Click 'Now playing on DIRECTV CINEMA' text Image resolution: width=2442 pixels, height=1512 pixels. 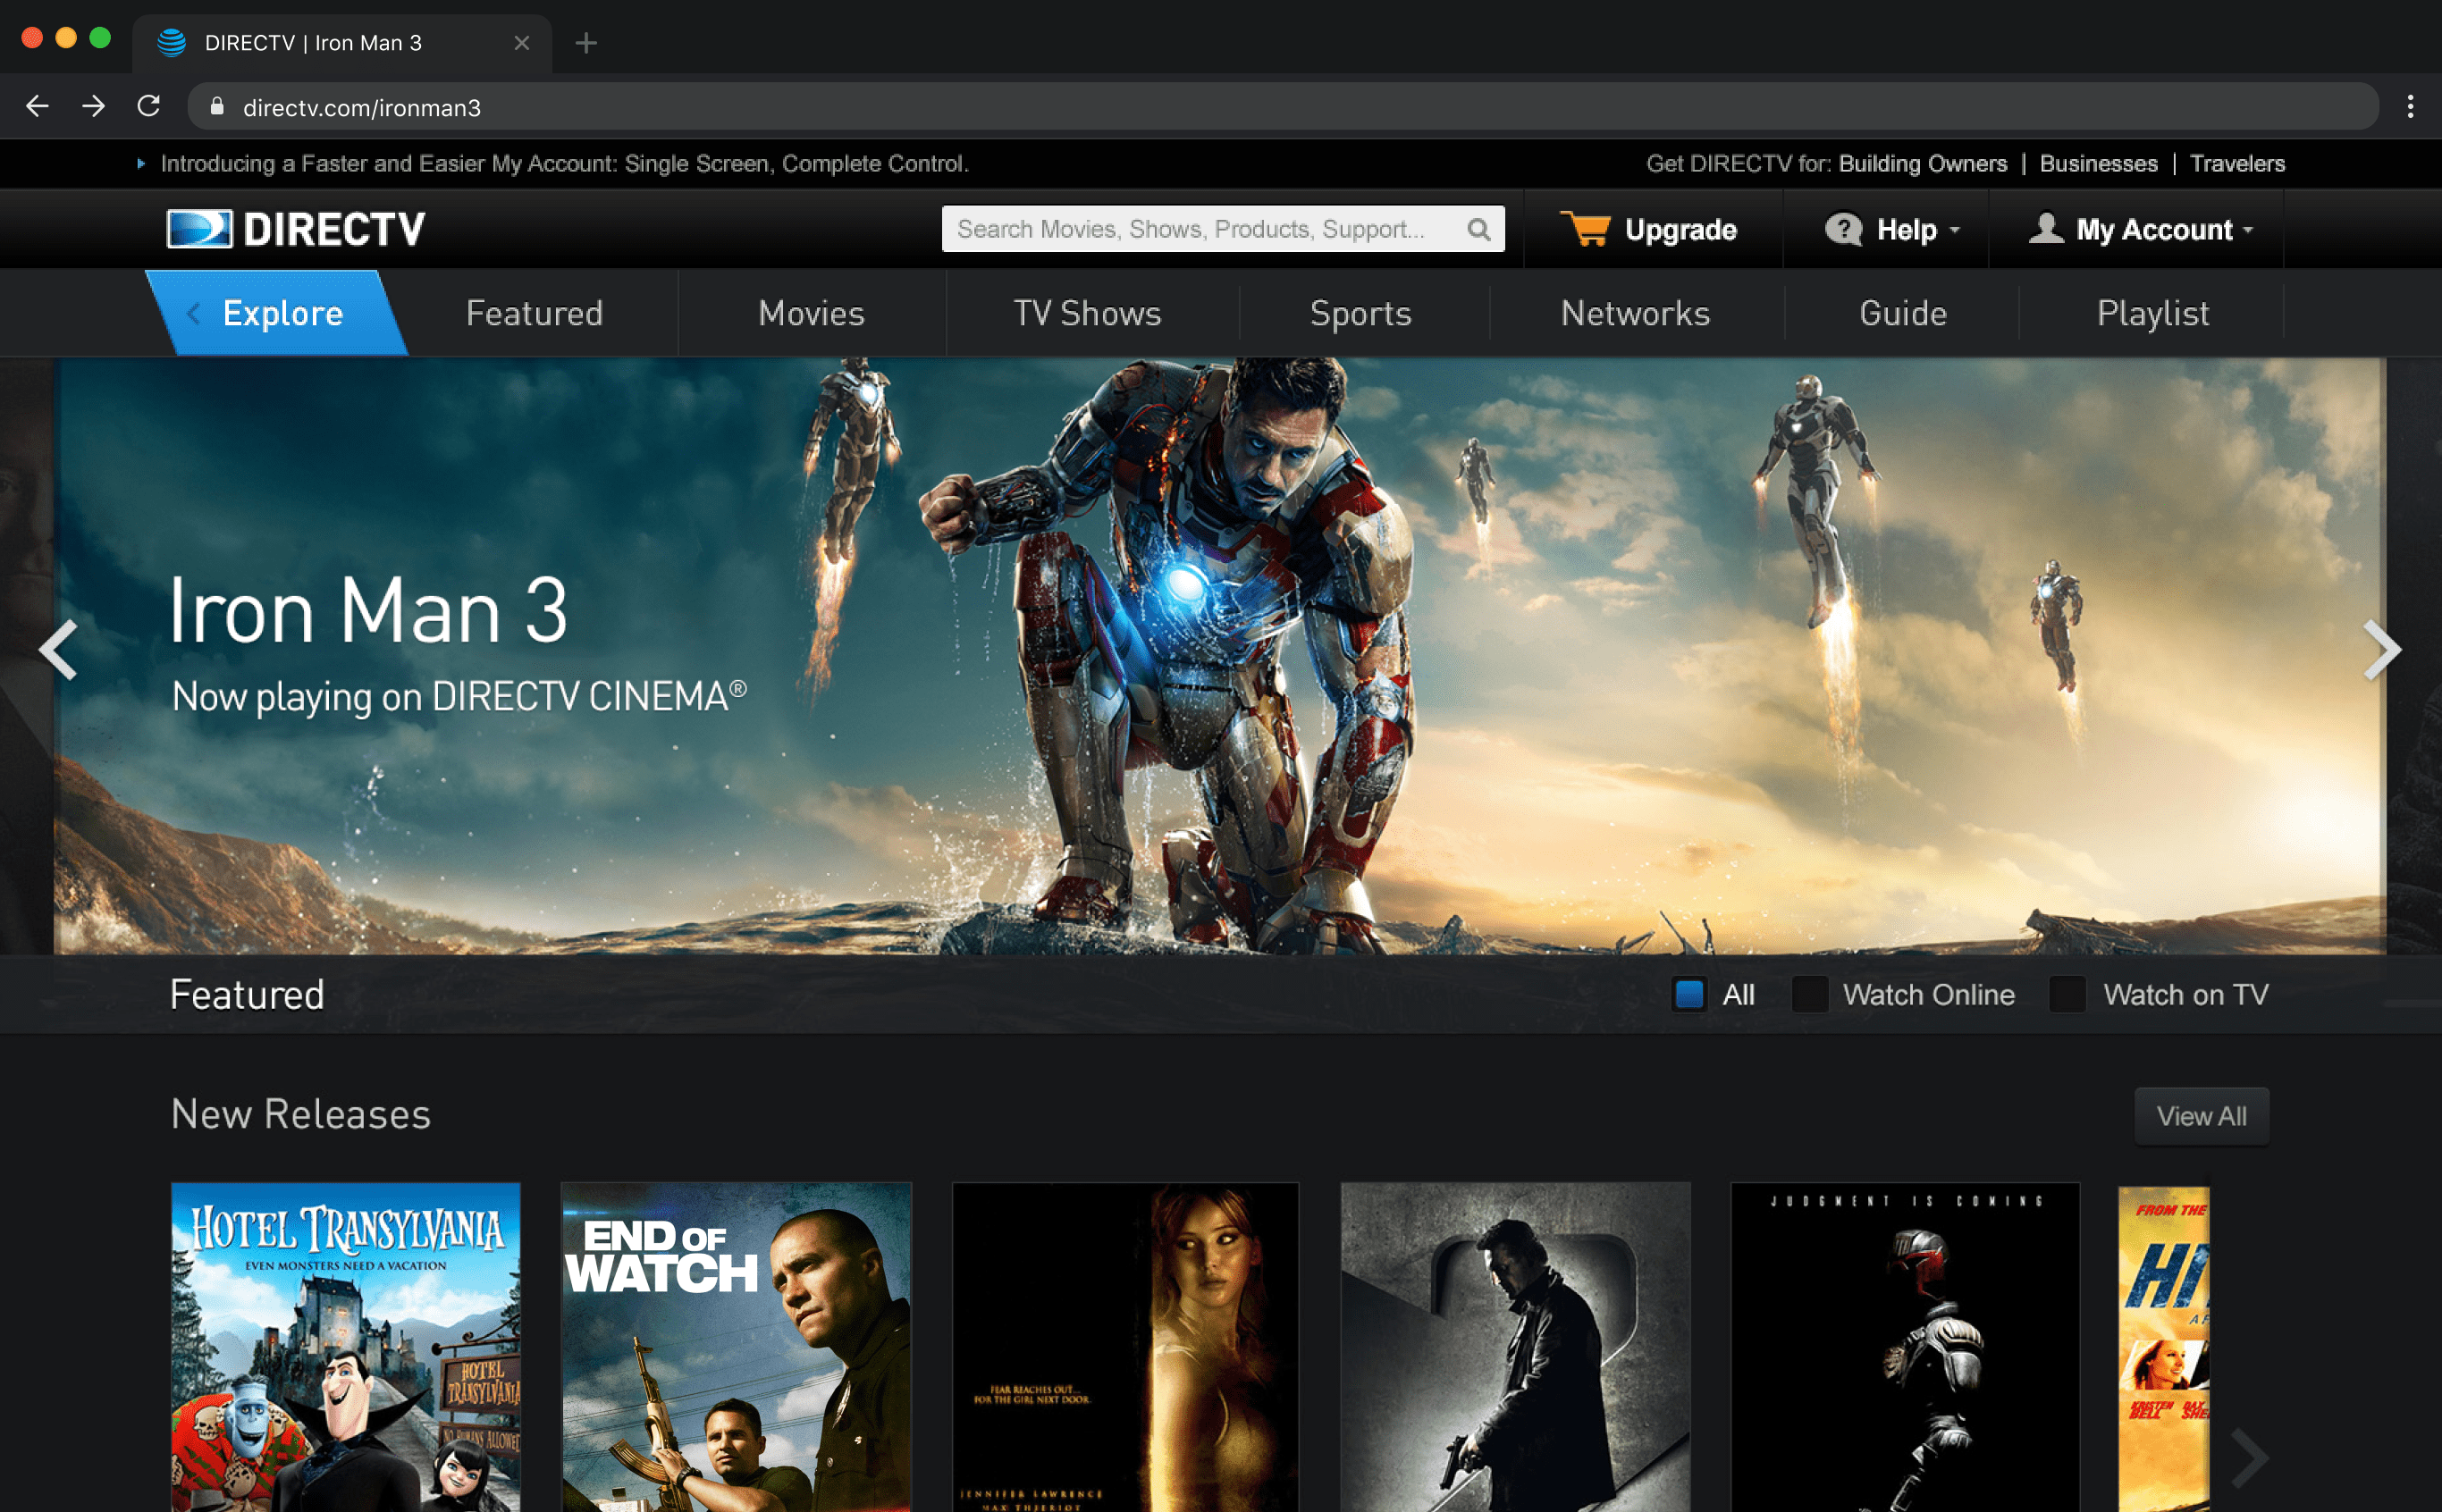(459, 697)
